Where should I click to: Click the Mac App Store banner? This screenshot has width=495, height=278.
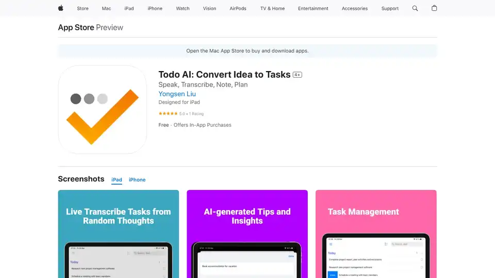pyautogui.click(x=247, y=51)
